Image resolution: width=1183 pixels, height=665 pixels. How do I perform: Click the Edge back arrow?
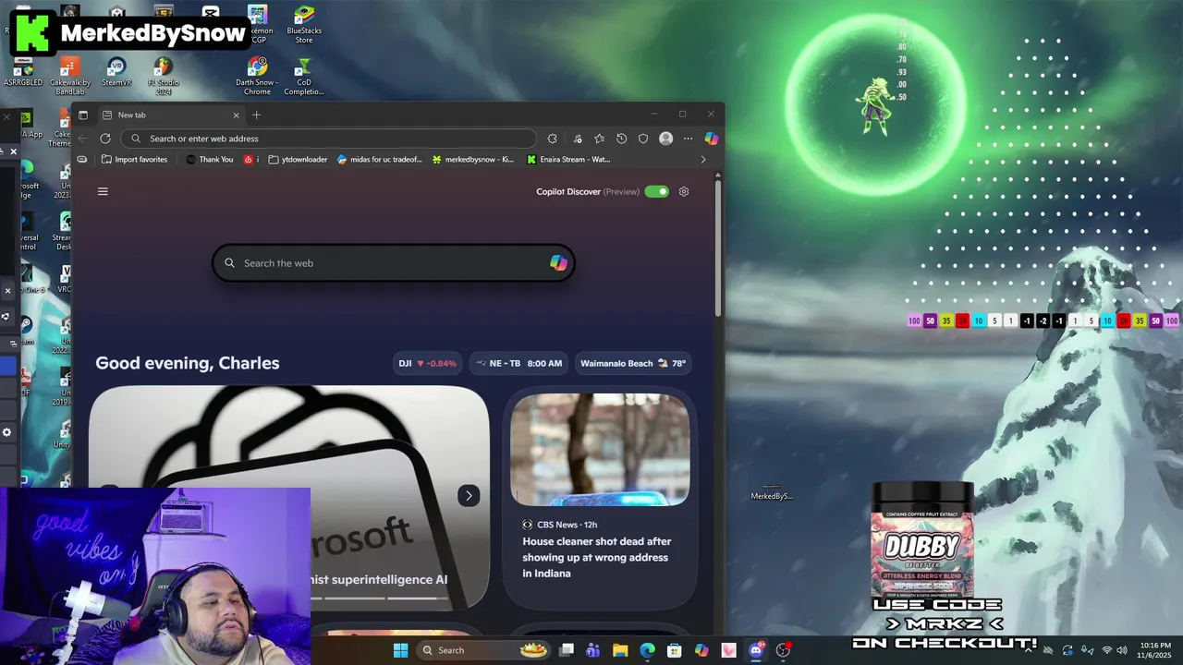click(x=83, y=139)
